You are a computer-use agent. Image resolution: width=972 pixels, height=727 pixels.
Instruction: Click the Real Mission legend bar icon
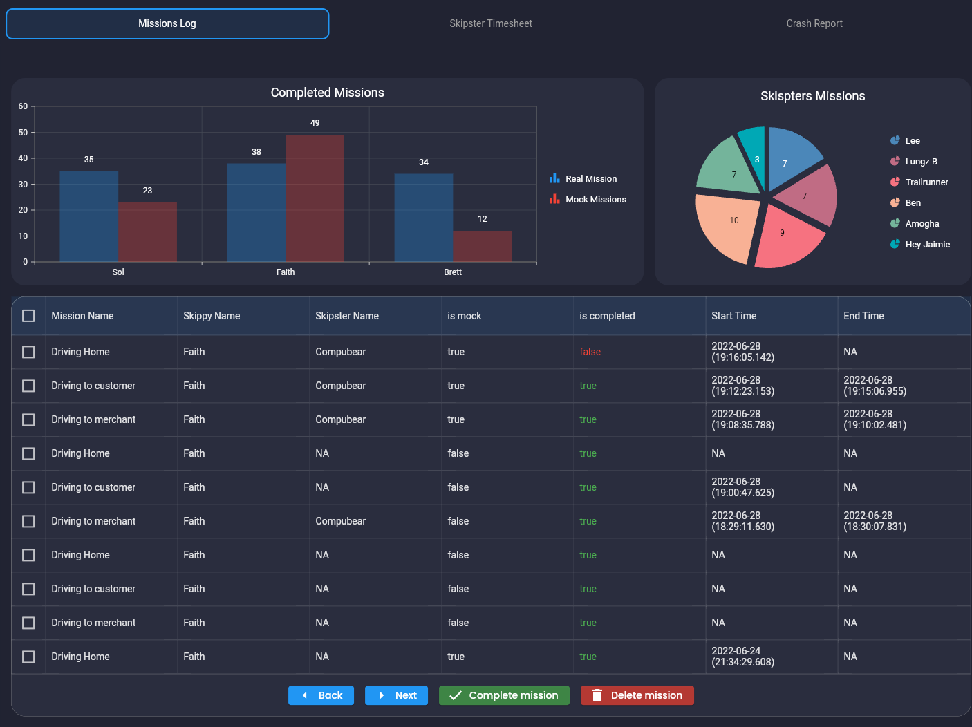tap(554, 178)
